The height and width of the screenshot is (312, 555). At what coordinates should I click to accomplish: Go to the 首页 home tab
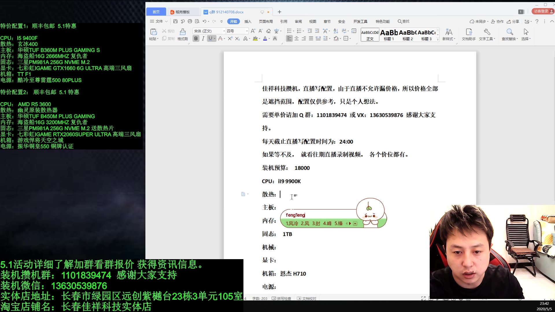156,12
